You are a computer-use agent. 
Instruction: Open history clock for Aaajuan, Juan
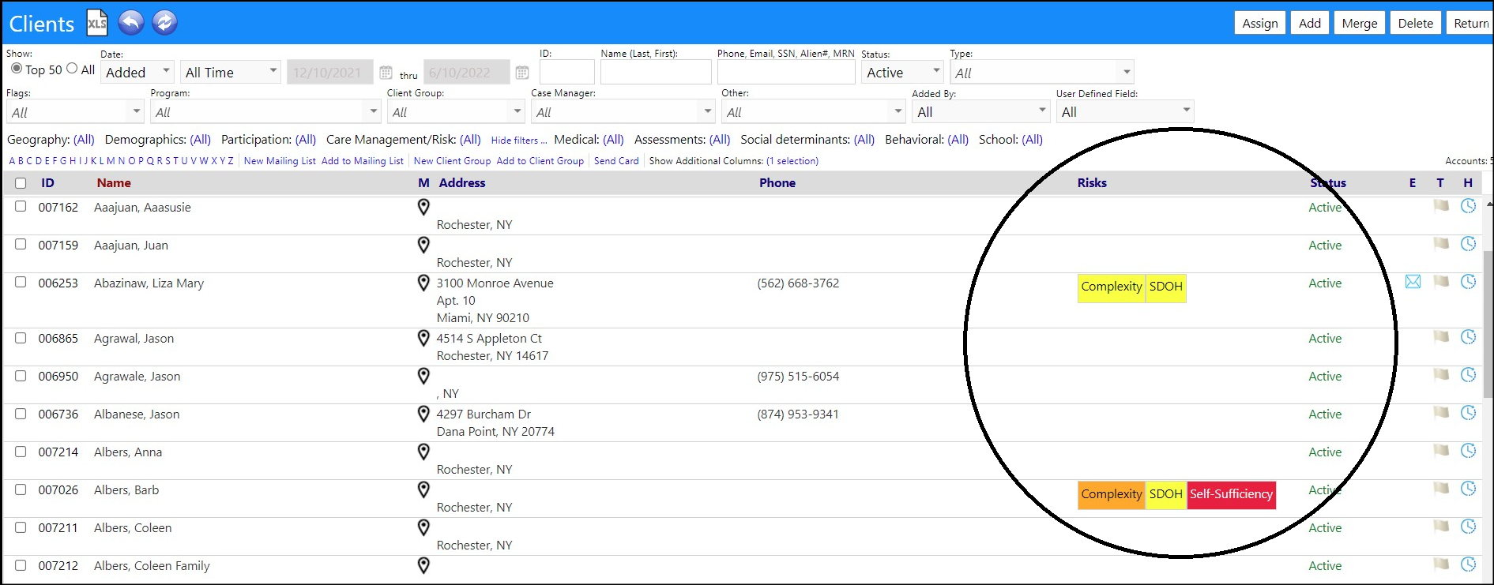[1468, 244]
